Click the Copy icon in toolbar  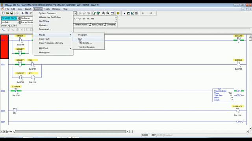(27, 13)
